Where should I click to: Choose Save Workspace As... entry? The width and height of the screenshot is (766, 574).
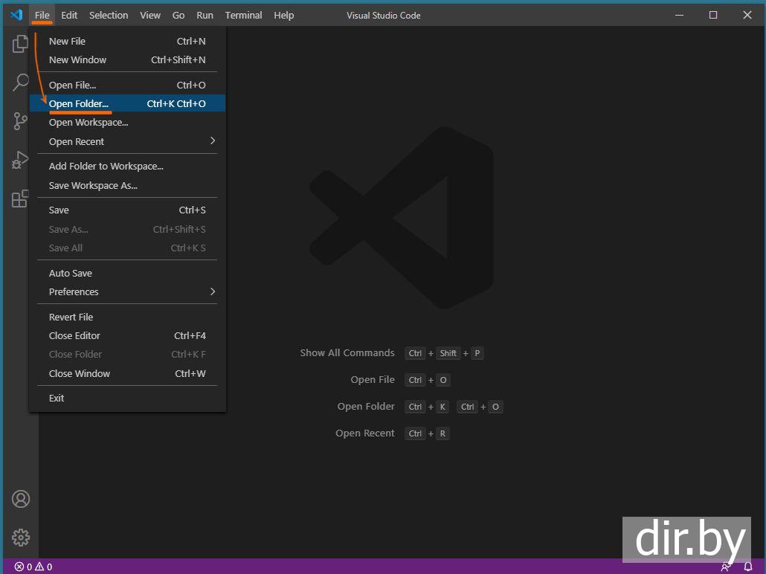pyautogui.click(x=93, y=185)
